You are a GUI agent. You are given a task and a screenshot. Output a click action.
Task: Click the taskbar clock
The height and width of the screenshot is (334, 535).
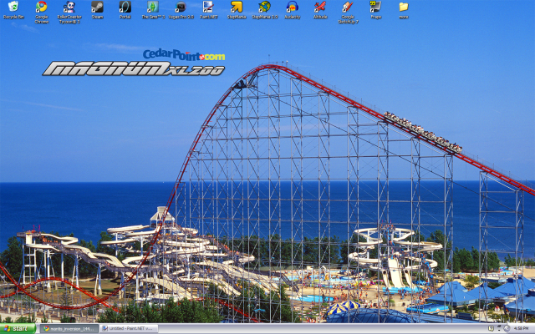pos(522,328)
